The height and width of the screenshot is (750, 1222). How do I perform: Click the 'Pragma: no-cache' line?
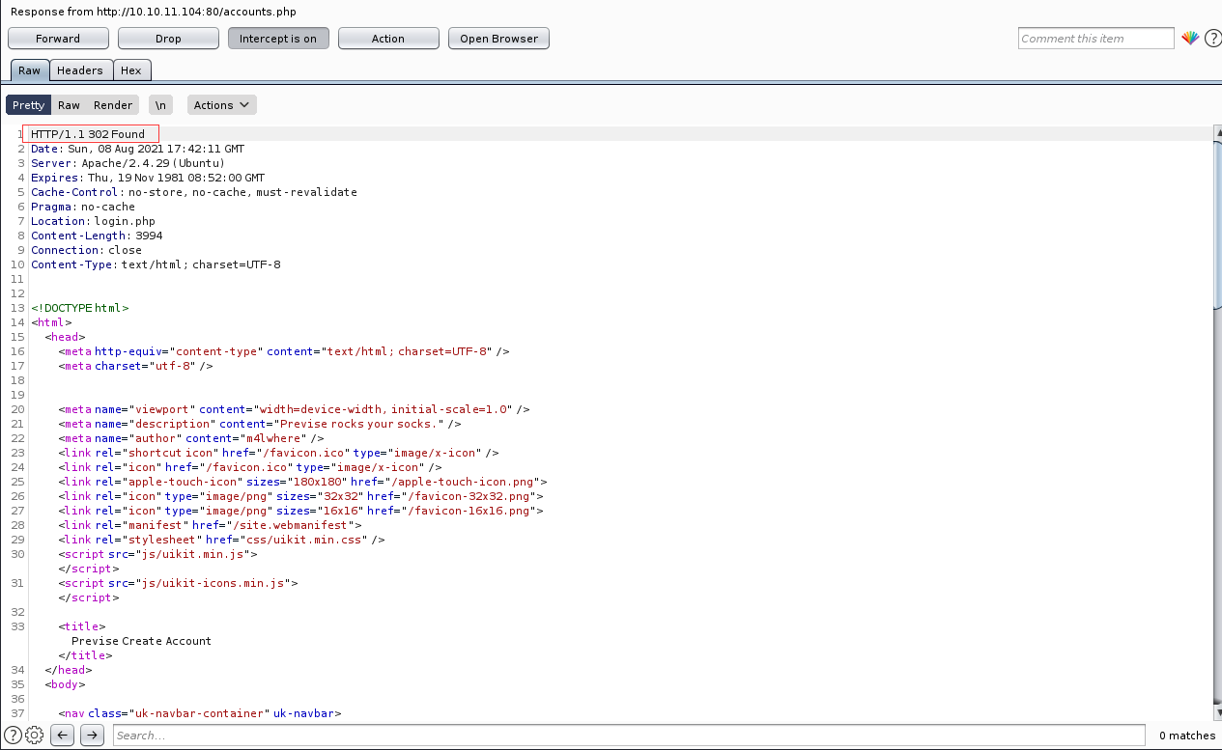point(83,207)
